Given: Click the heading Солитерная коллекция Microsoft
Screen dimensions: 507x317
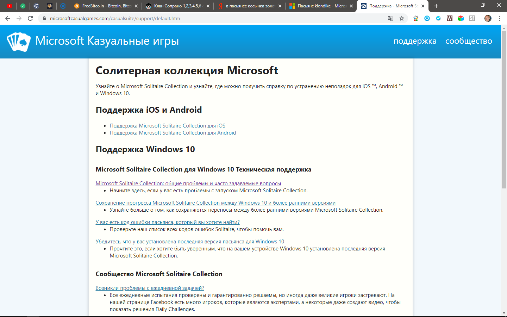Looking at the screenshot, I should [187, 70].
